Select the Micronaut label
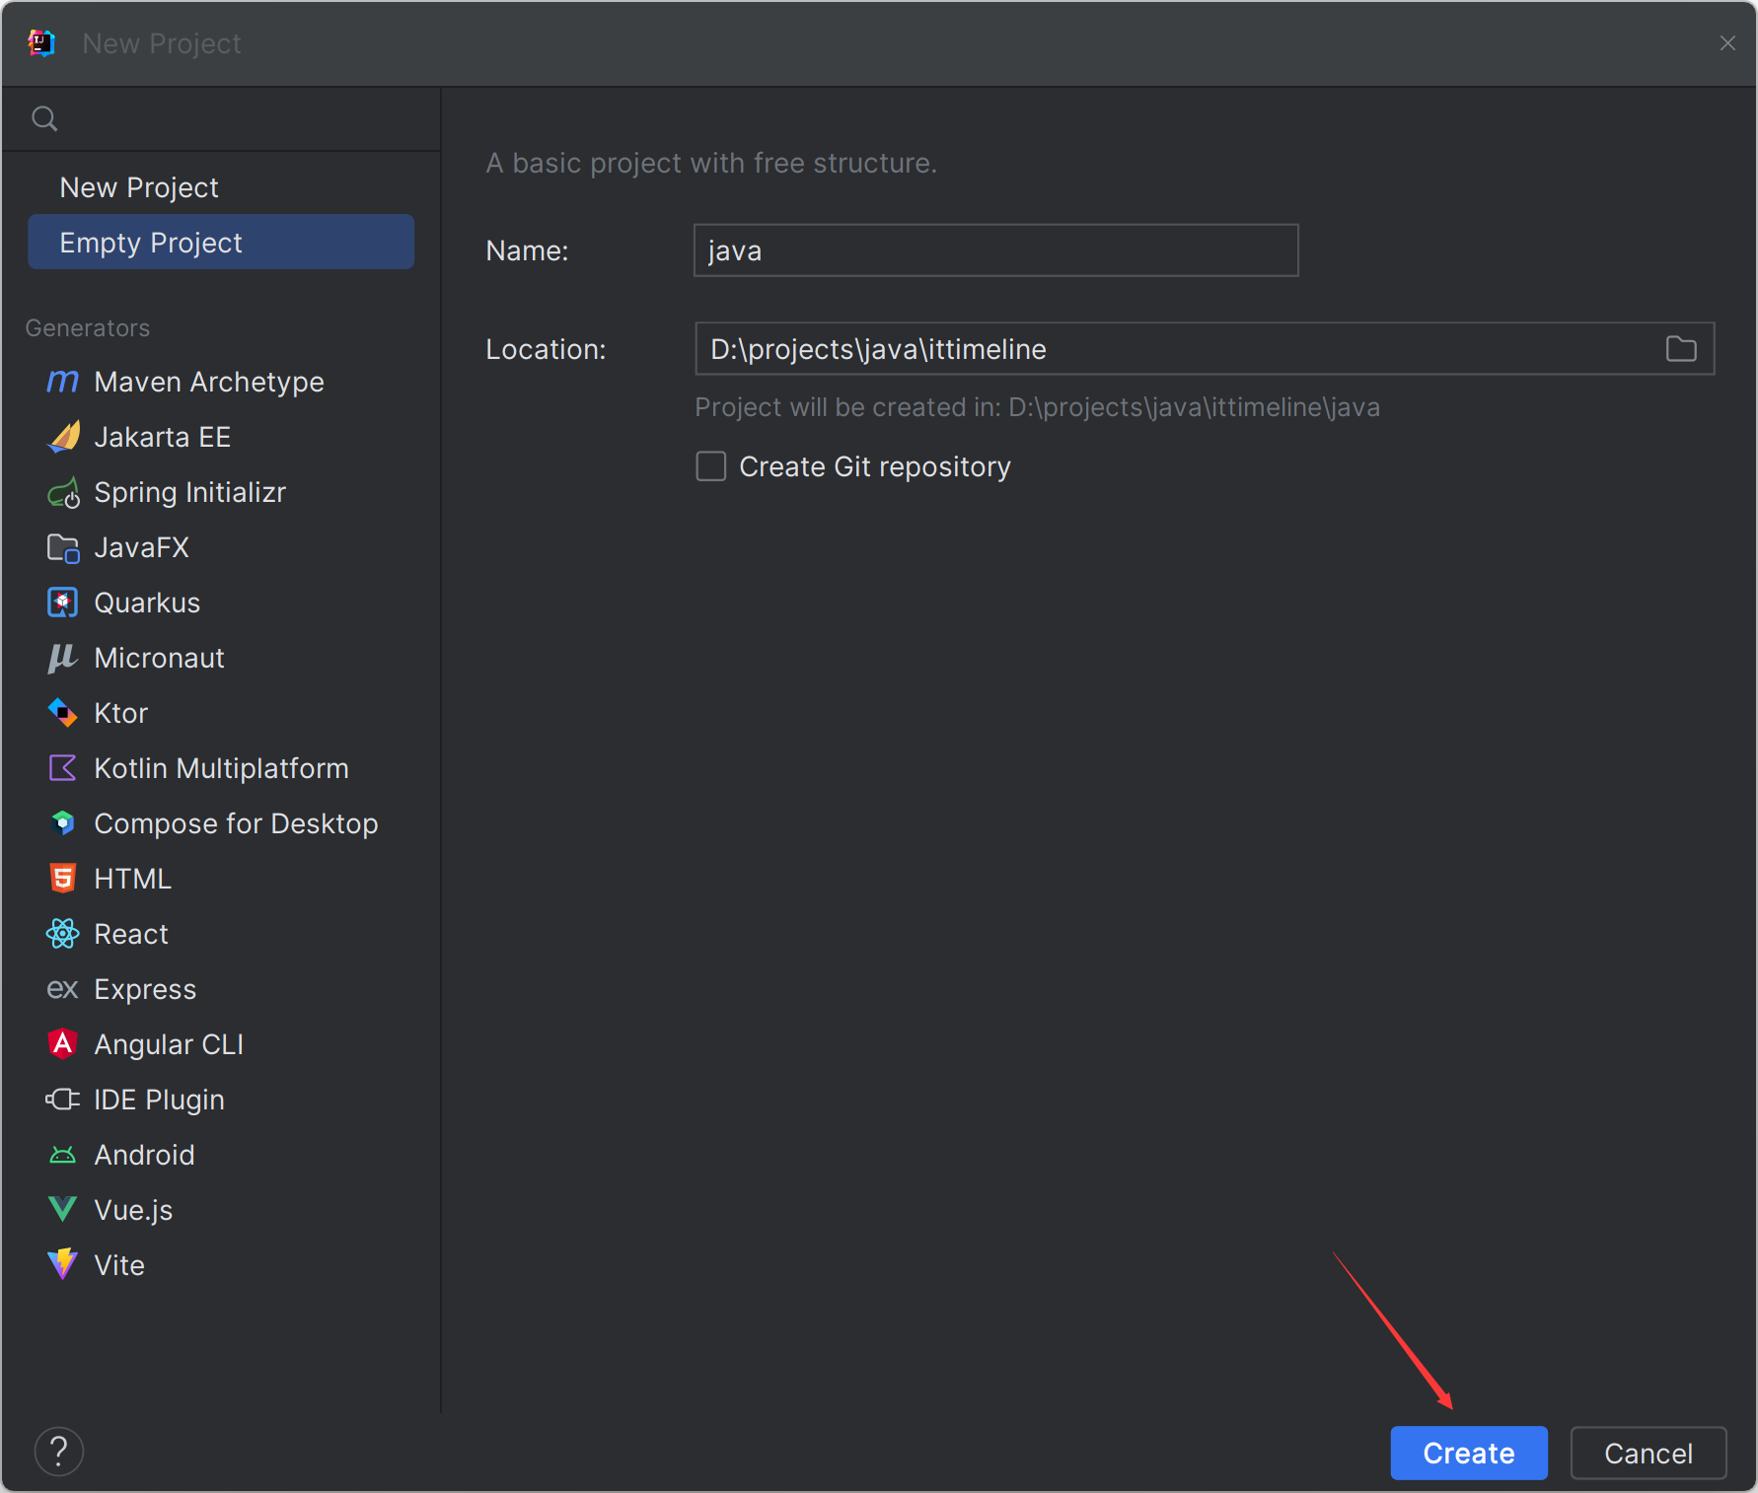 tap(159, 658)
